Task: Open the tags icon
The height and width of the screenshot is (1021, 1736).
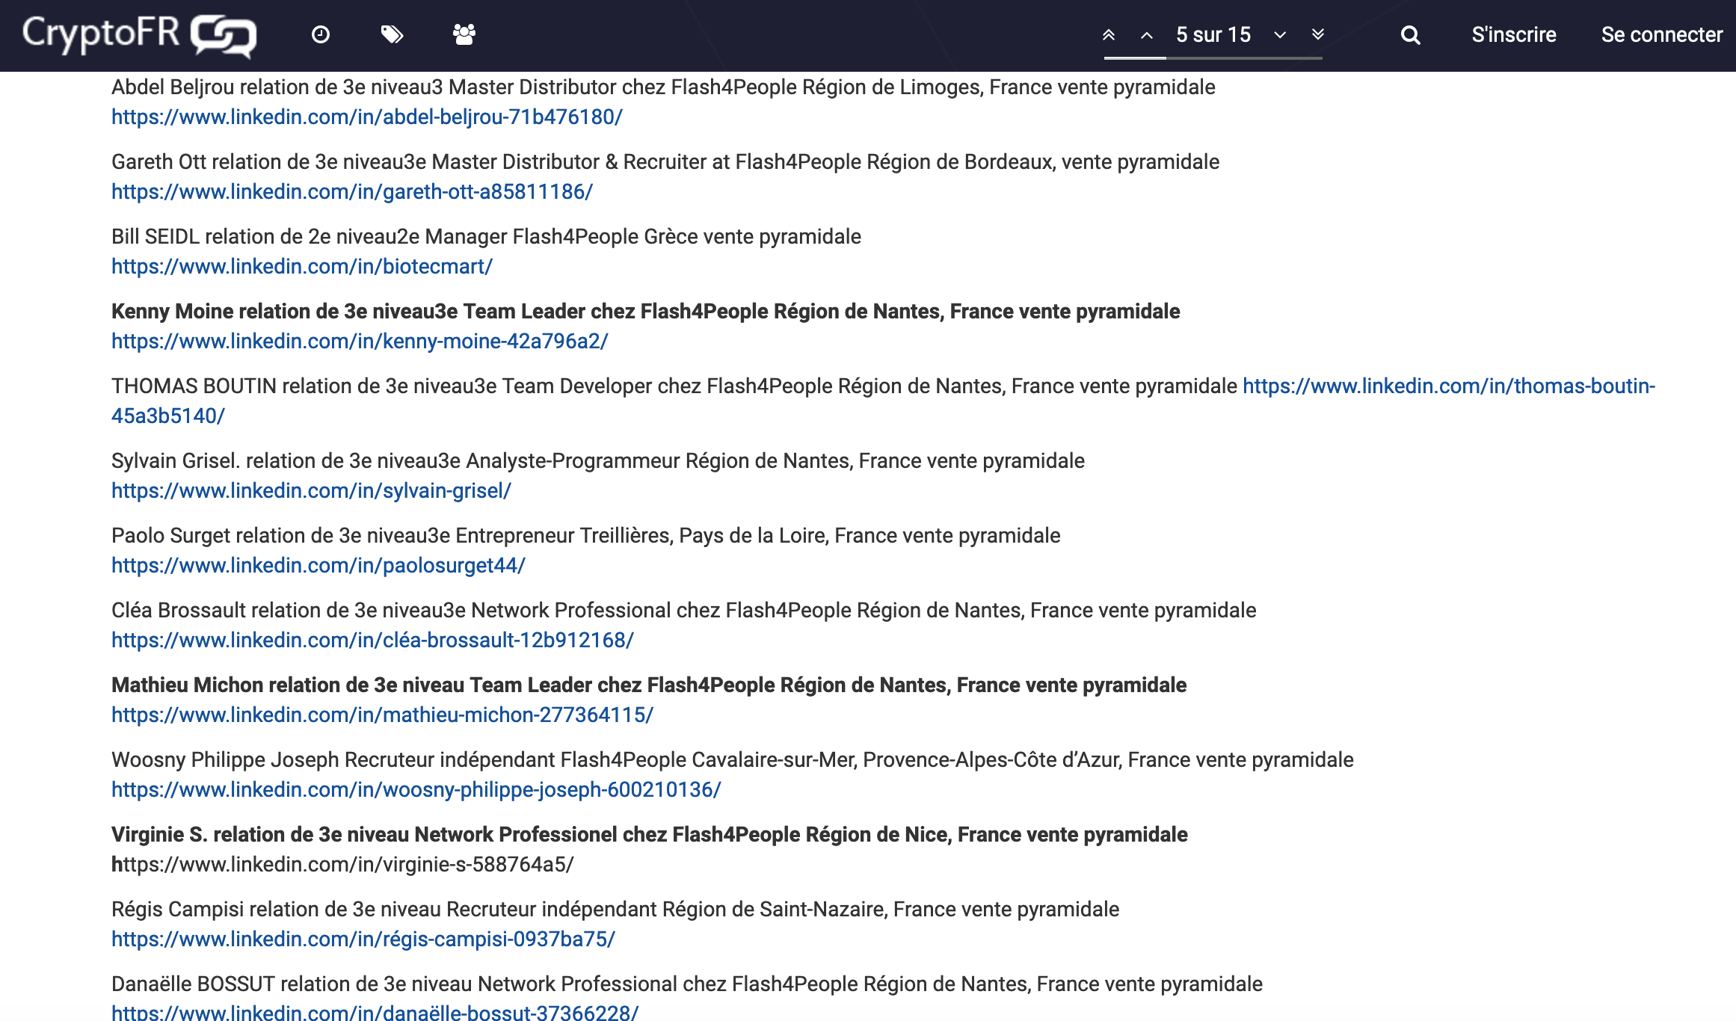Action: (392, 34)
